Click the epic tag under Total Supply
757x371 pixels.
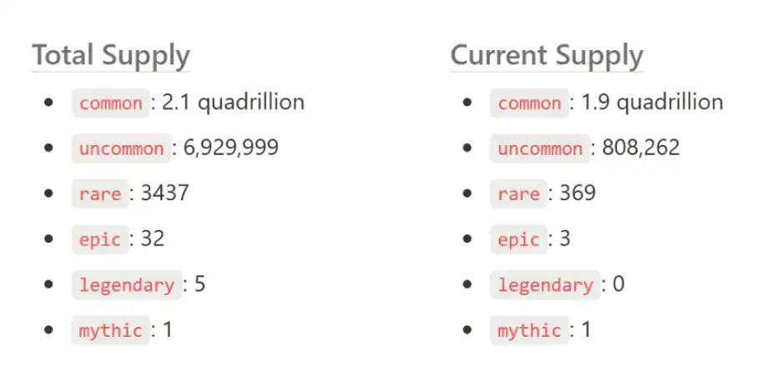point(100,240)
